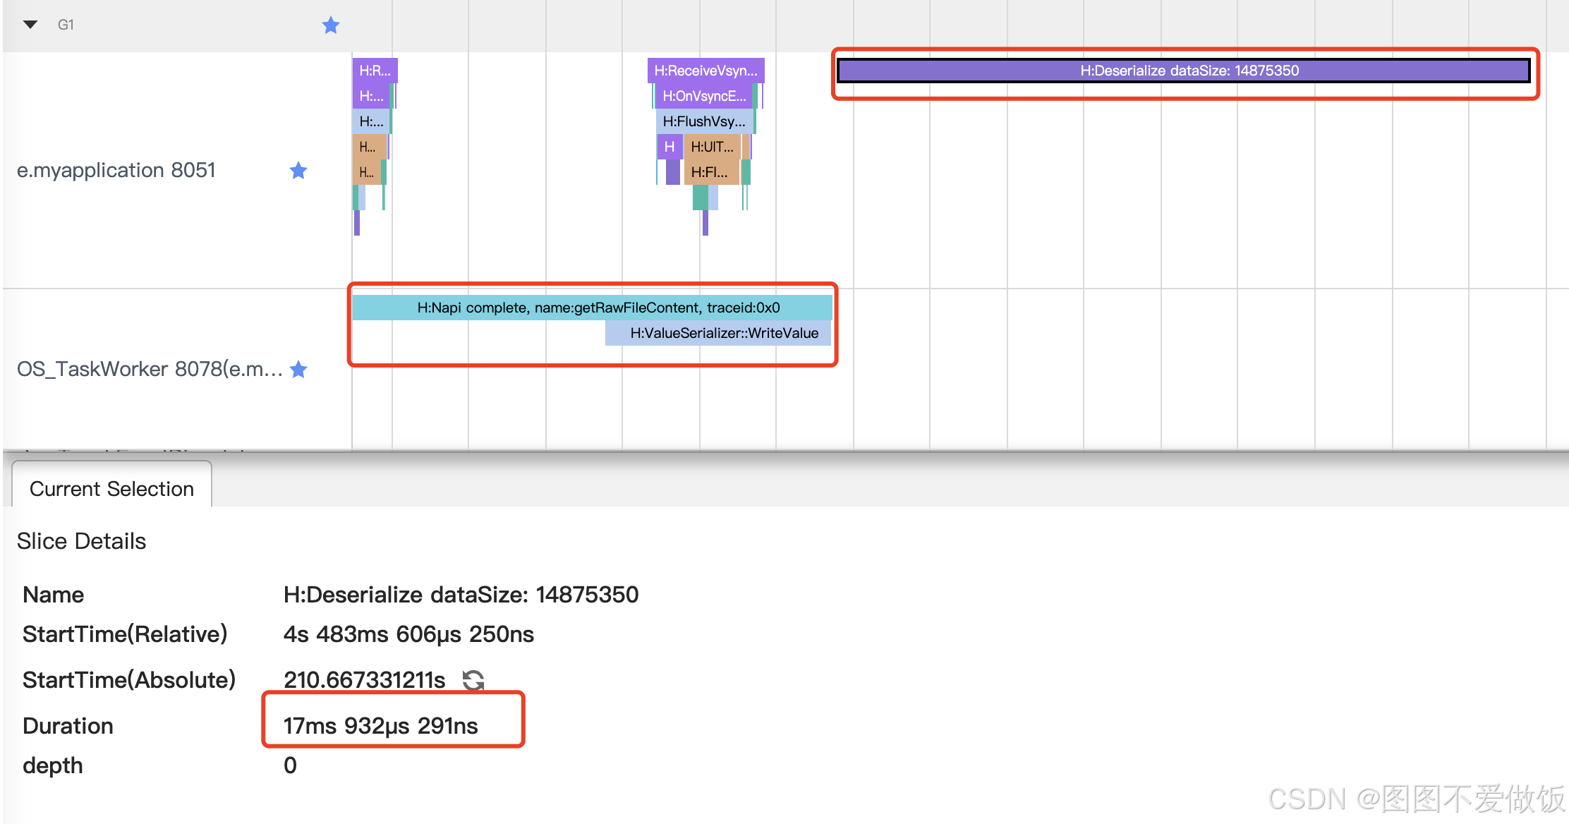Toggle favorite star for OS_TaskWorker 8078
The height and width of the screenshot is (824, 1569).
[298, 369]
